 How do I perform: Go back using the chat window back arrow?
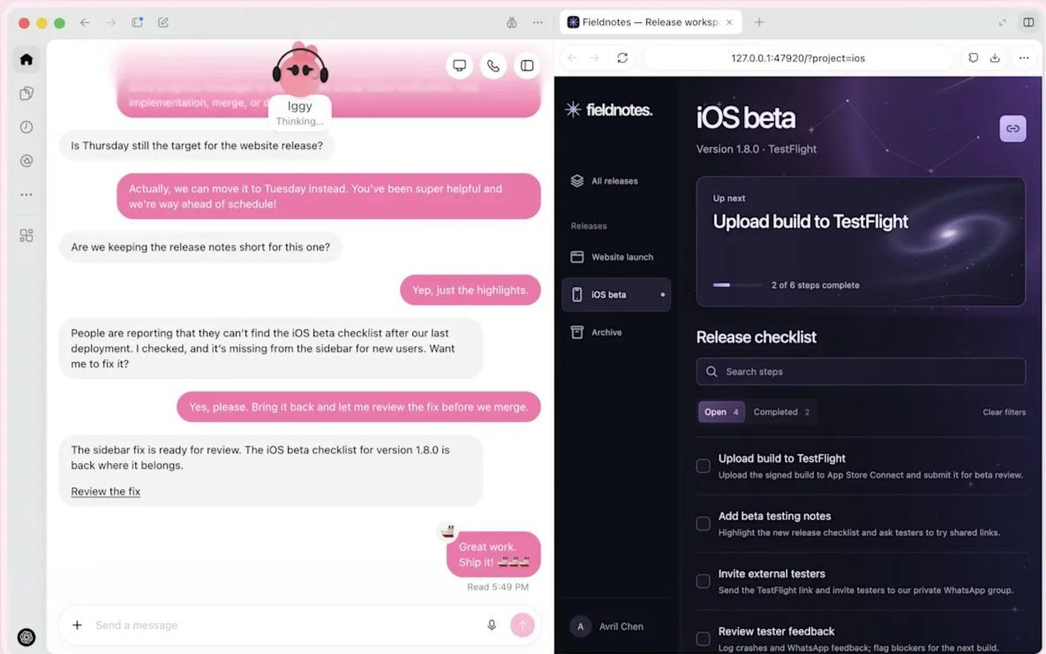click(85, 22)
